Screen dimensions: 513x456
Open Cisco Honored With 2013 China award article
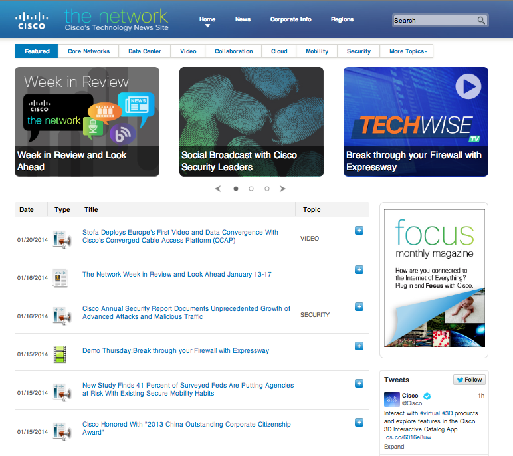pos(187,428)
